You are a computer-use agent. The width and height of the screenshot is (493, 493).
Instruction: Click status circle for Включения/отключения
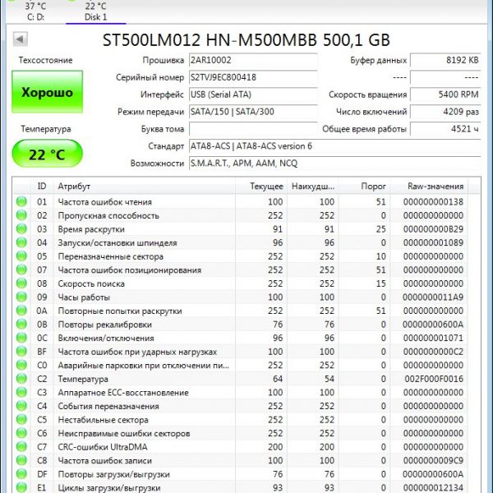(21, 338)
